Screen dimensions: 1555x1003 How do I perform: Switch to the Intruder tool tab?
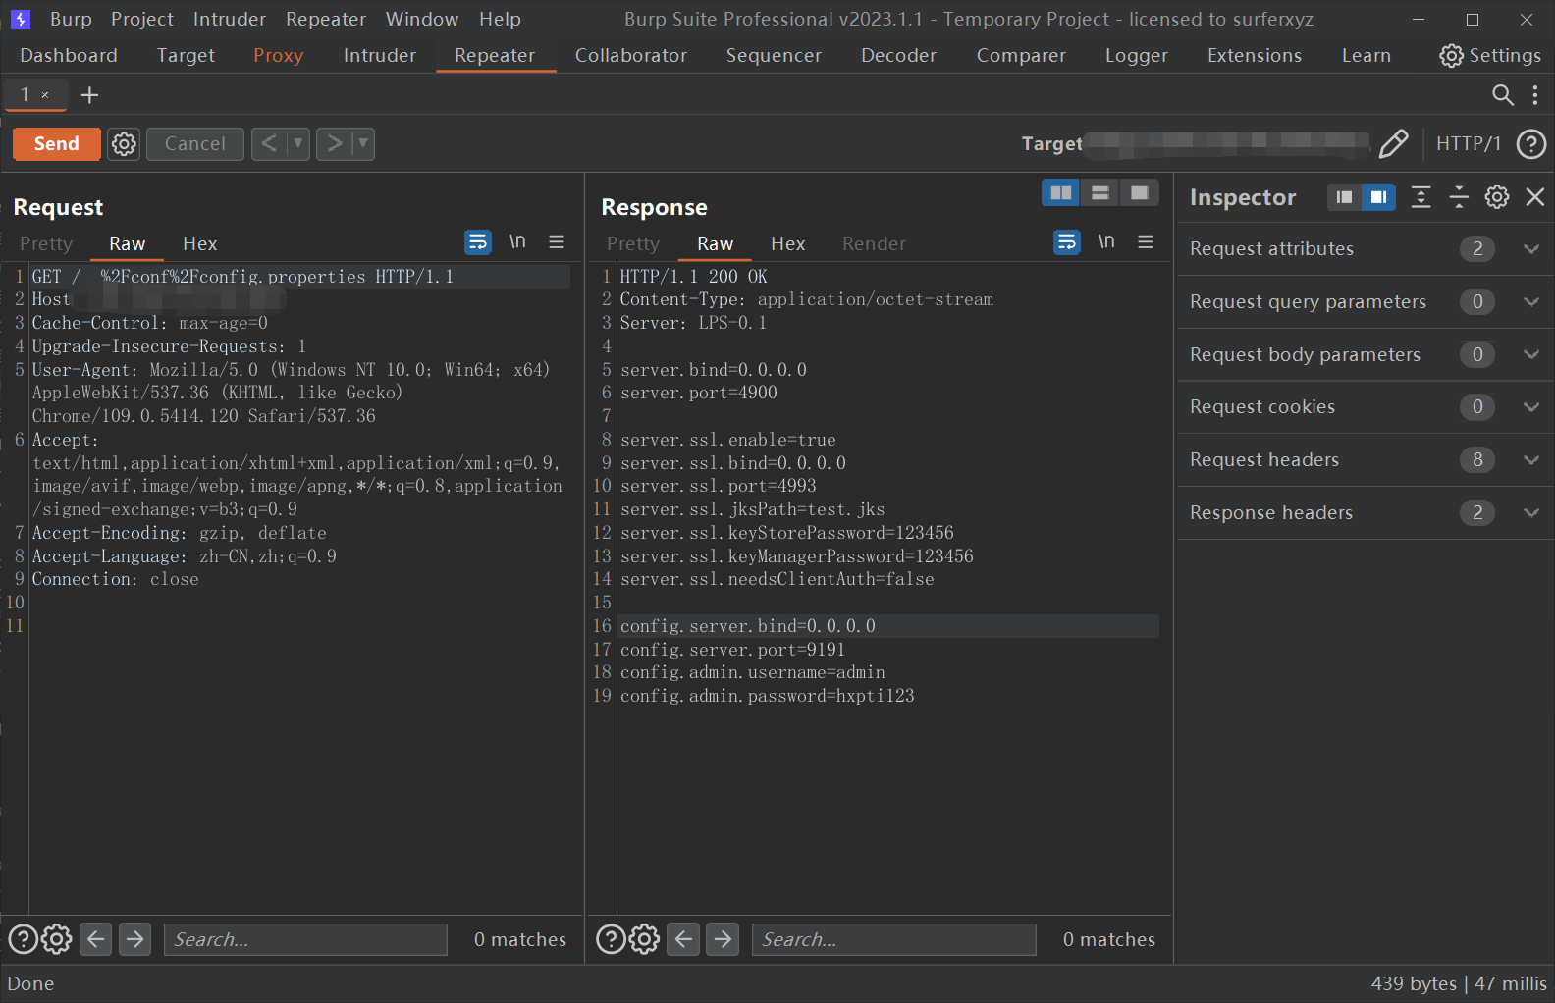tap(380, 56)
